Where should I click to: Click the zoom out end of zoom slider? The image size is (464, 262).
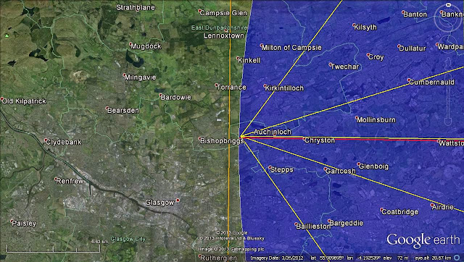pos(448,121)
